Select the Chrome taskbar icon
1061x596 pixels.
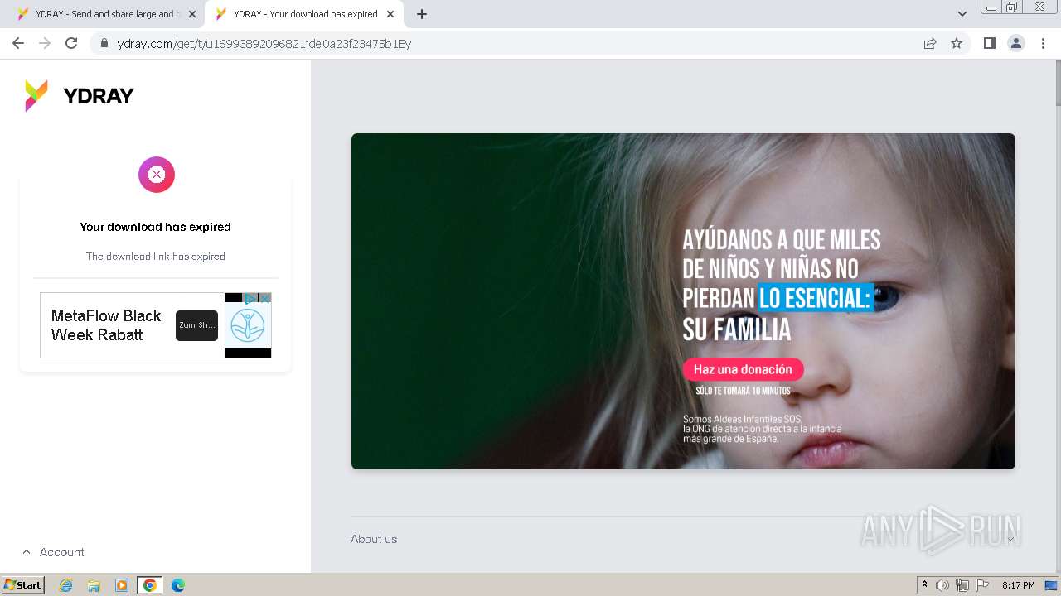(x=150, y=585)
